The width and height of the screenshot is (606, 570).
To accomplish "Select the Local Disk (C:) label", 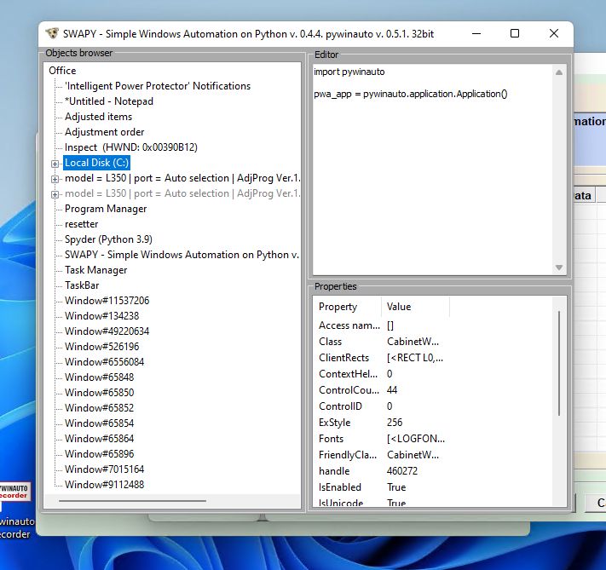I will point(96,163).
